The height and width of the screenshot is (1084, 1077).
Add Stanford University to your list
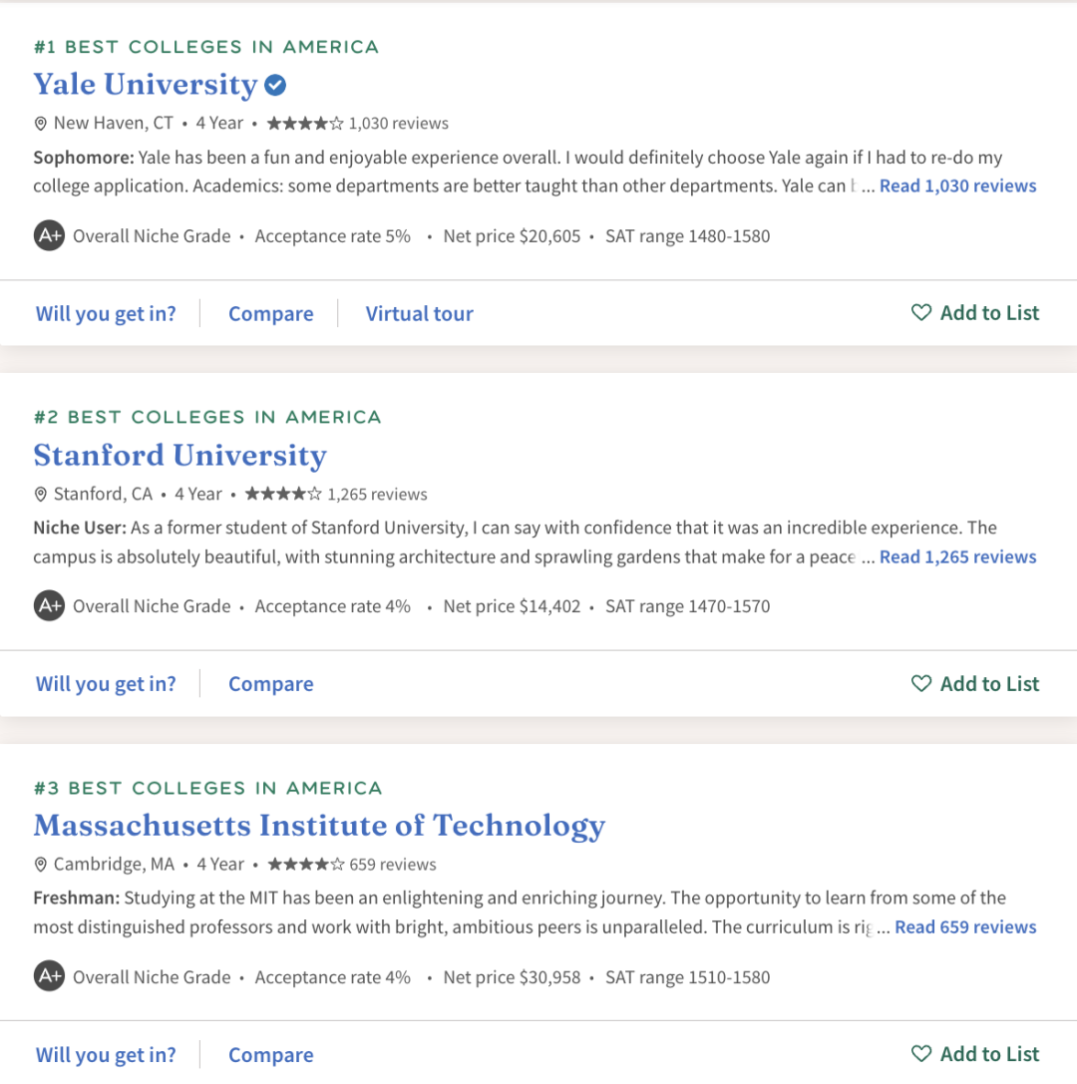[975, 684]
